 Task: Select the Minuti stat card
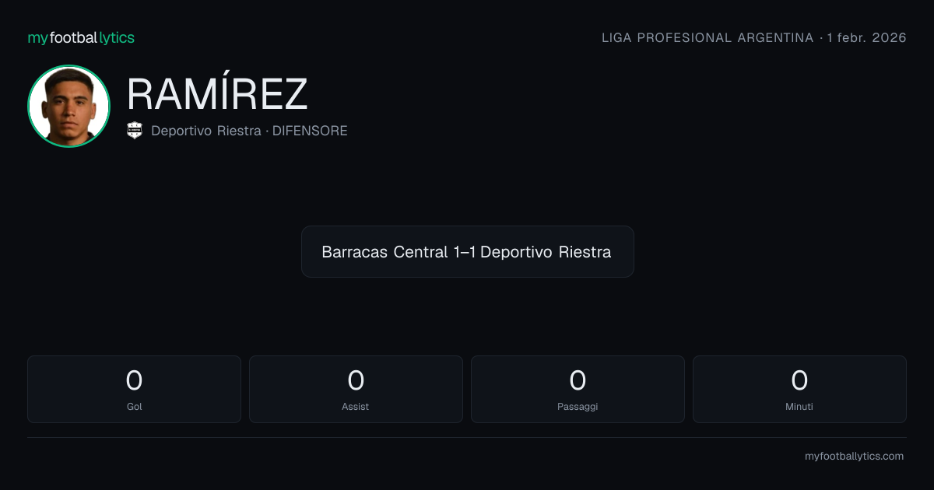(799, 390)
